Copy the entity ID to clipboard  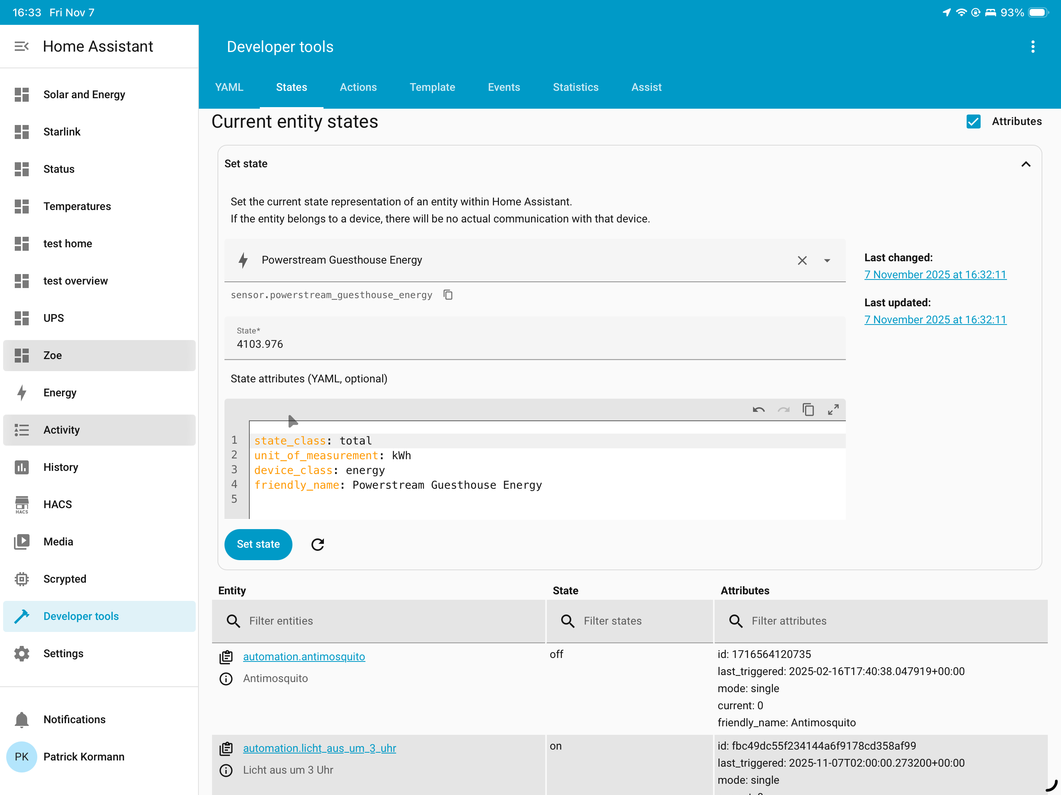(x=447, y=295)
